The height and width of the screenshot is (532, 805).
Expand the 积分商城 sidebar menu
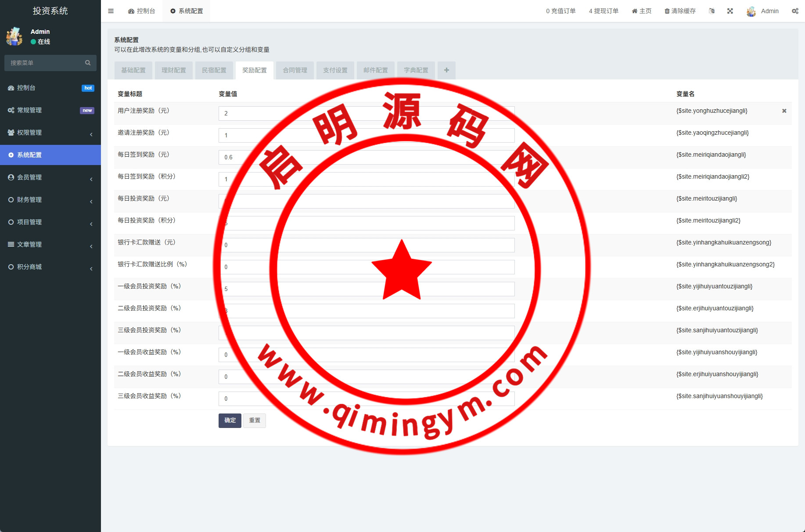coord(50,267)
